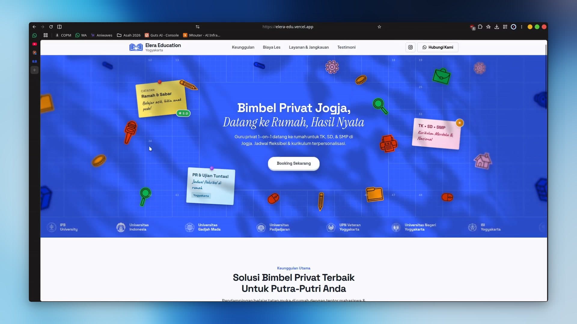
Task: Bookmark this page with the star icon
Action: click(379, 27)
